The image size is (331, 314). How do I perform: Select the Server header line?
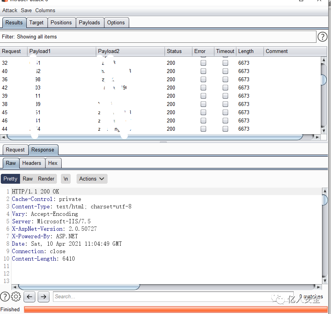pyautogui.click(x=51, y=221)
